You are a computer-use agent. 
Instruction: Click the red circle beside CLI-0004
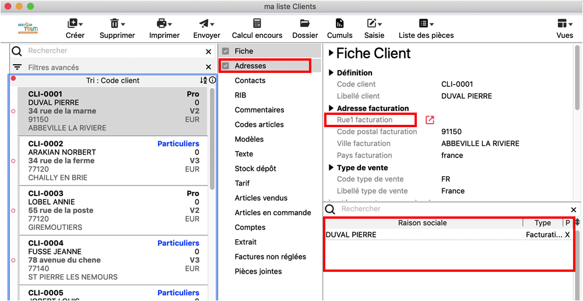(13, 260)
